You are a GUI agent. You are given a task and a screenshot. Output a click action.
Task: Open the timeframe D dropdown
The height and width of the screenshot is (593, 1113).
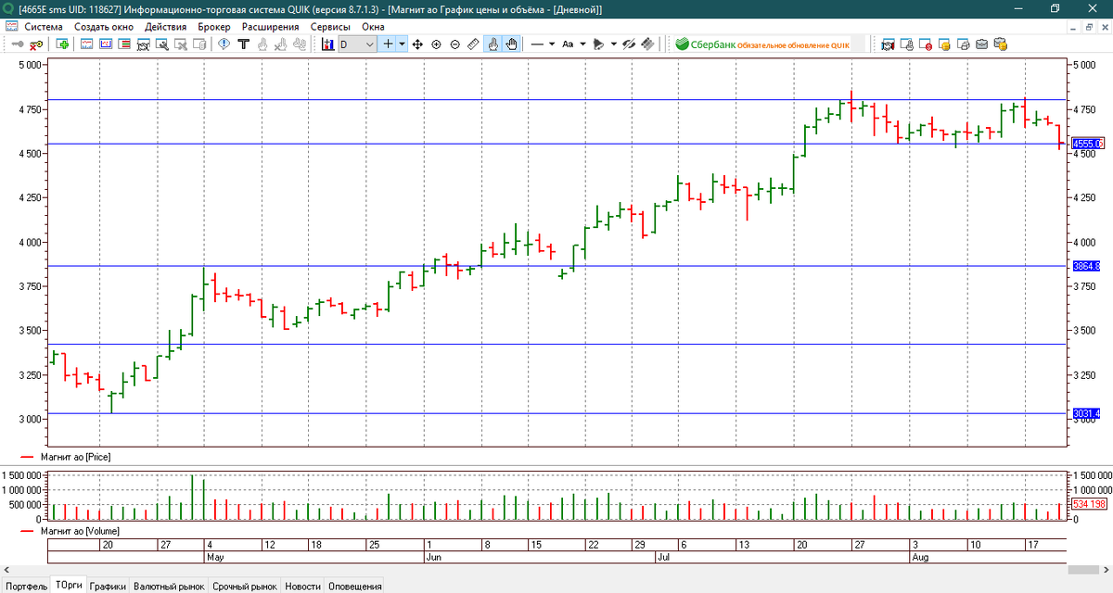click(x=357, y=44)
